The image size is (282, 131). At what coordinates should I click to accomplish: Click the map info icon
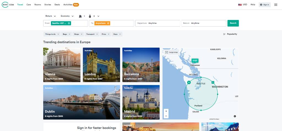pyautogui.click(x=235, y=116)
